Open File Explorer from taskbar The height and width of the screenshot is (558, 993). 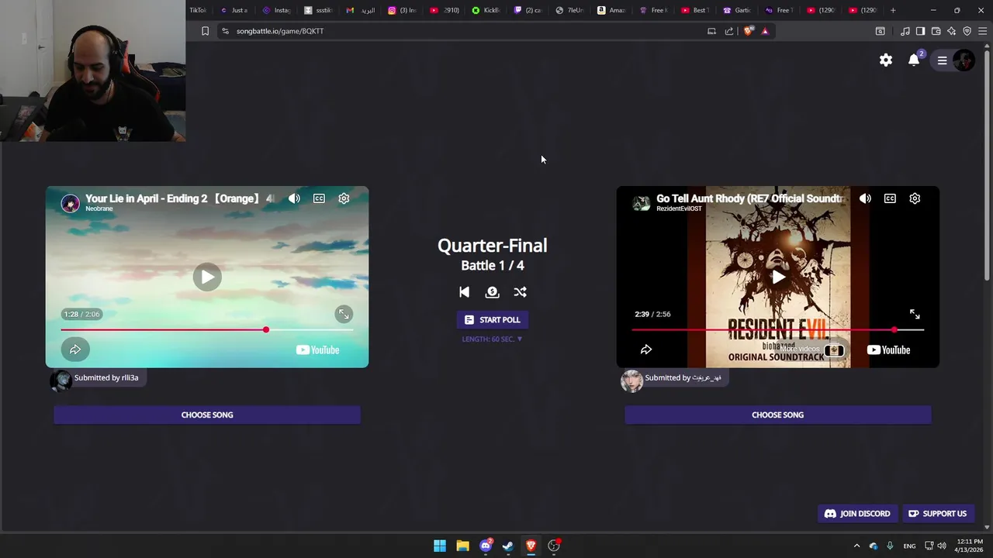462,546
